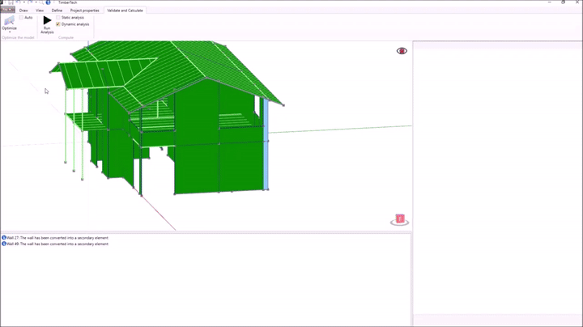583x327 pixels.
Task: Run the analysis with the play icon
Action: 47,21
